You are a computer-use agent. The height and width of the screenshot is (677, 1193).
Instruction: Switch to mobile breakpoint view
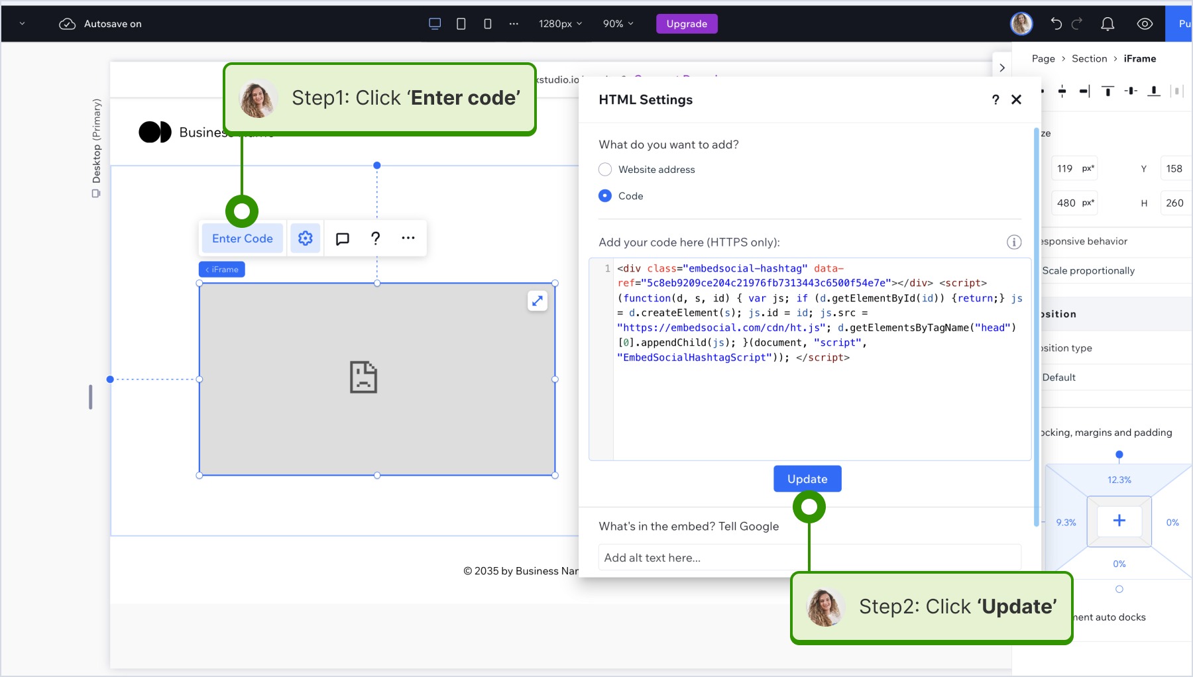click(488, 24)
